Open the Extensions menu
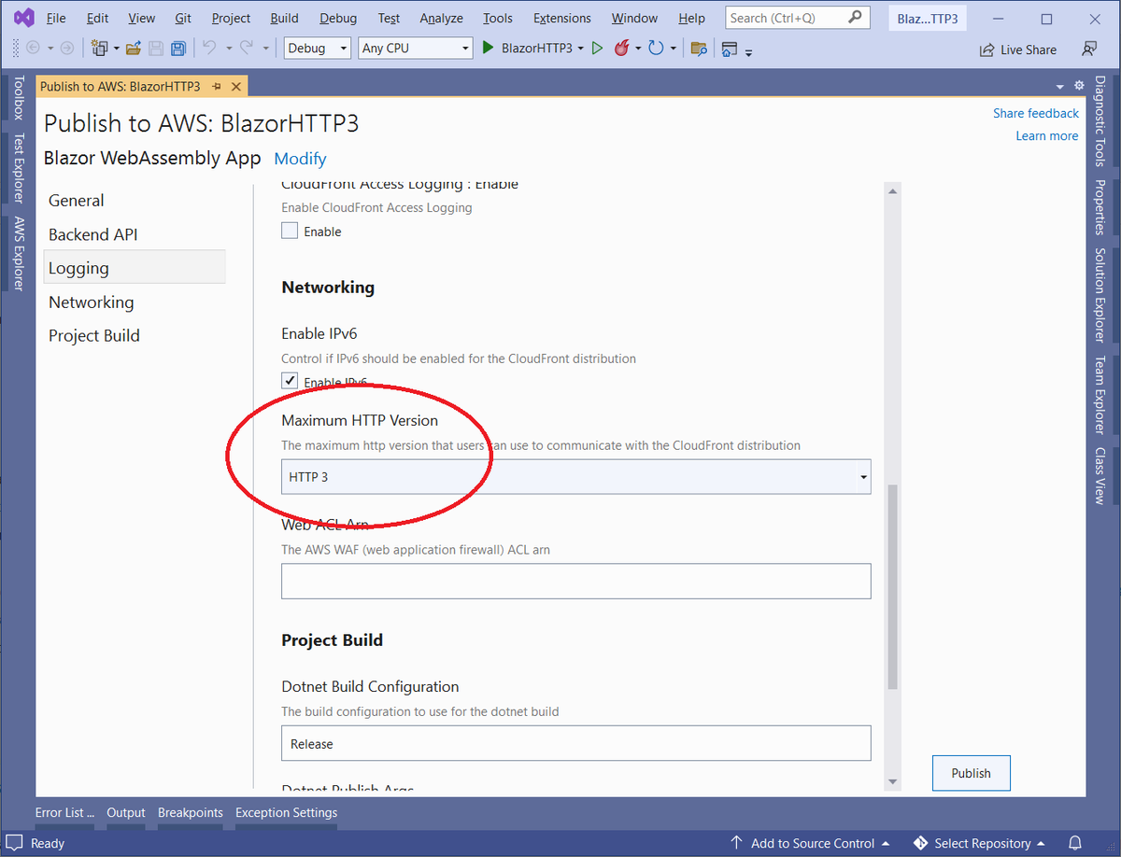The width and height of the screenshot is (1121, 857). click(562, 18)
